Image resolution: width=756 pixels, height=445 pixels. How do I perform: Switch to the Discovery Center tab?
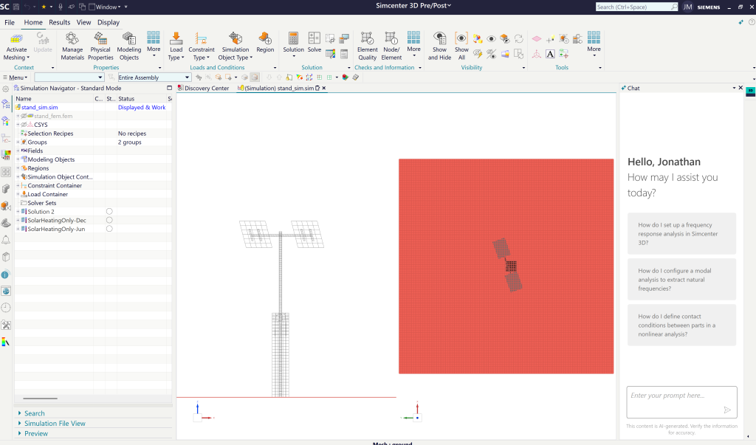pyautogui.click(x=204, y=89)
